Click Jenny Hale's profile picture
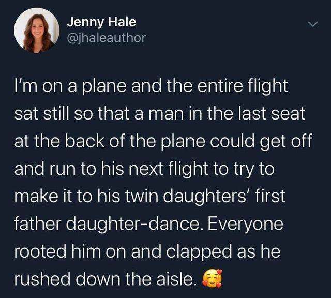Viewport: 331px width, 298px height. pyautogui.click(x=36, y=31)
